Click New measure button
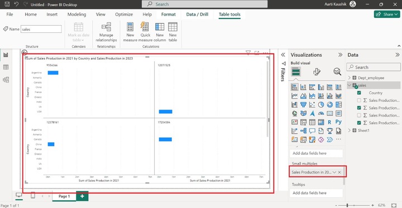The image size is (402, 208). click(130, 32)
